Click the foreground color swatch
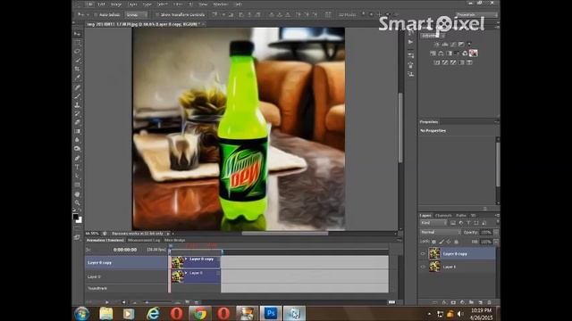The height and width of the screenshot is (321, 572). click(75, 217)
